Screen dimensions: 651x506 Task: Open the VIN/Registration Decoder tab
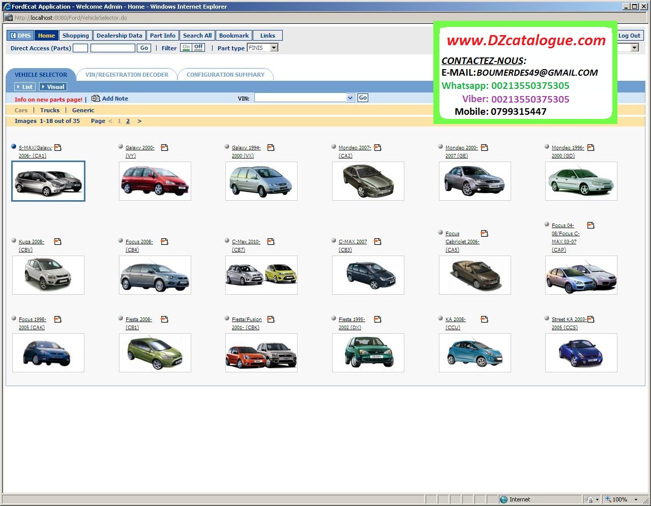point(127,75)
